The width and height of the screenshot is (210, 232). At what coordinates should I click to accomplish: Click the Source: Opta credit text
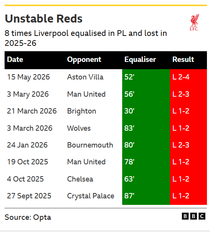point(28,217)
